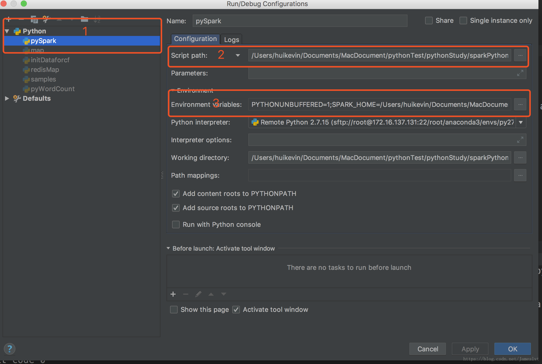
Task: Expand the Defaults tree node
Action: (7, 98)
